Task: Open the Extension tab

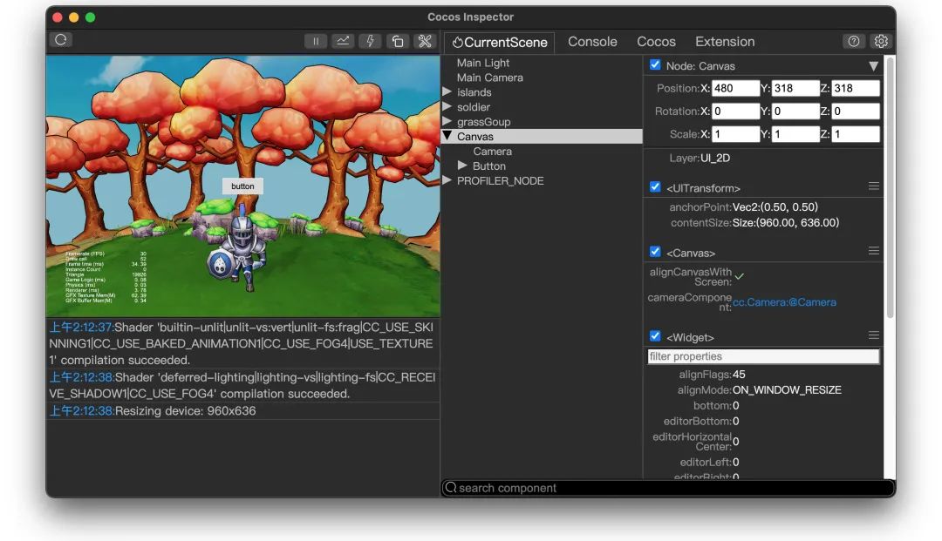Action: tap(725, 42)
